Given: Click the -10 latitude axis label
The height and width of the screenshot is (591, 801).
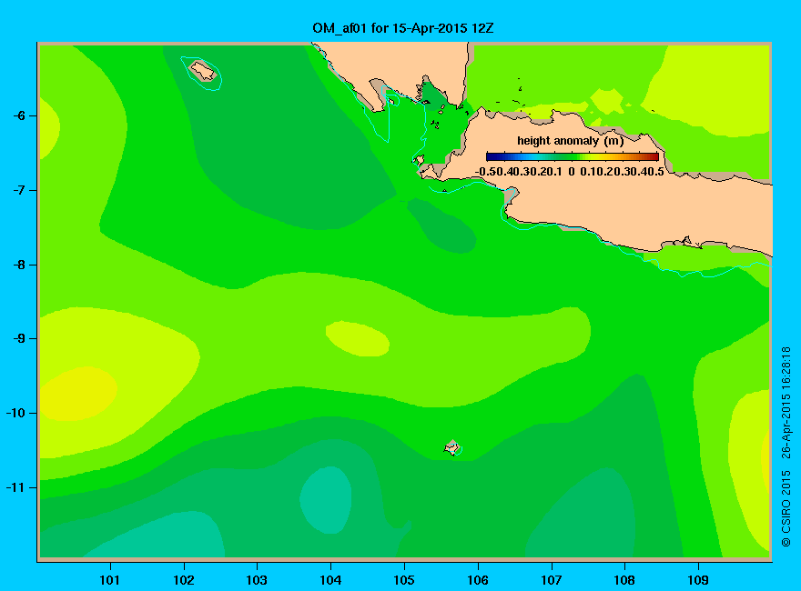Looking at the screenshot, I should (x=15, y=413).
